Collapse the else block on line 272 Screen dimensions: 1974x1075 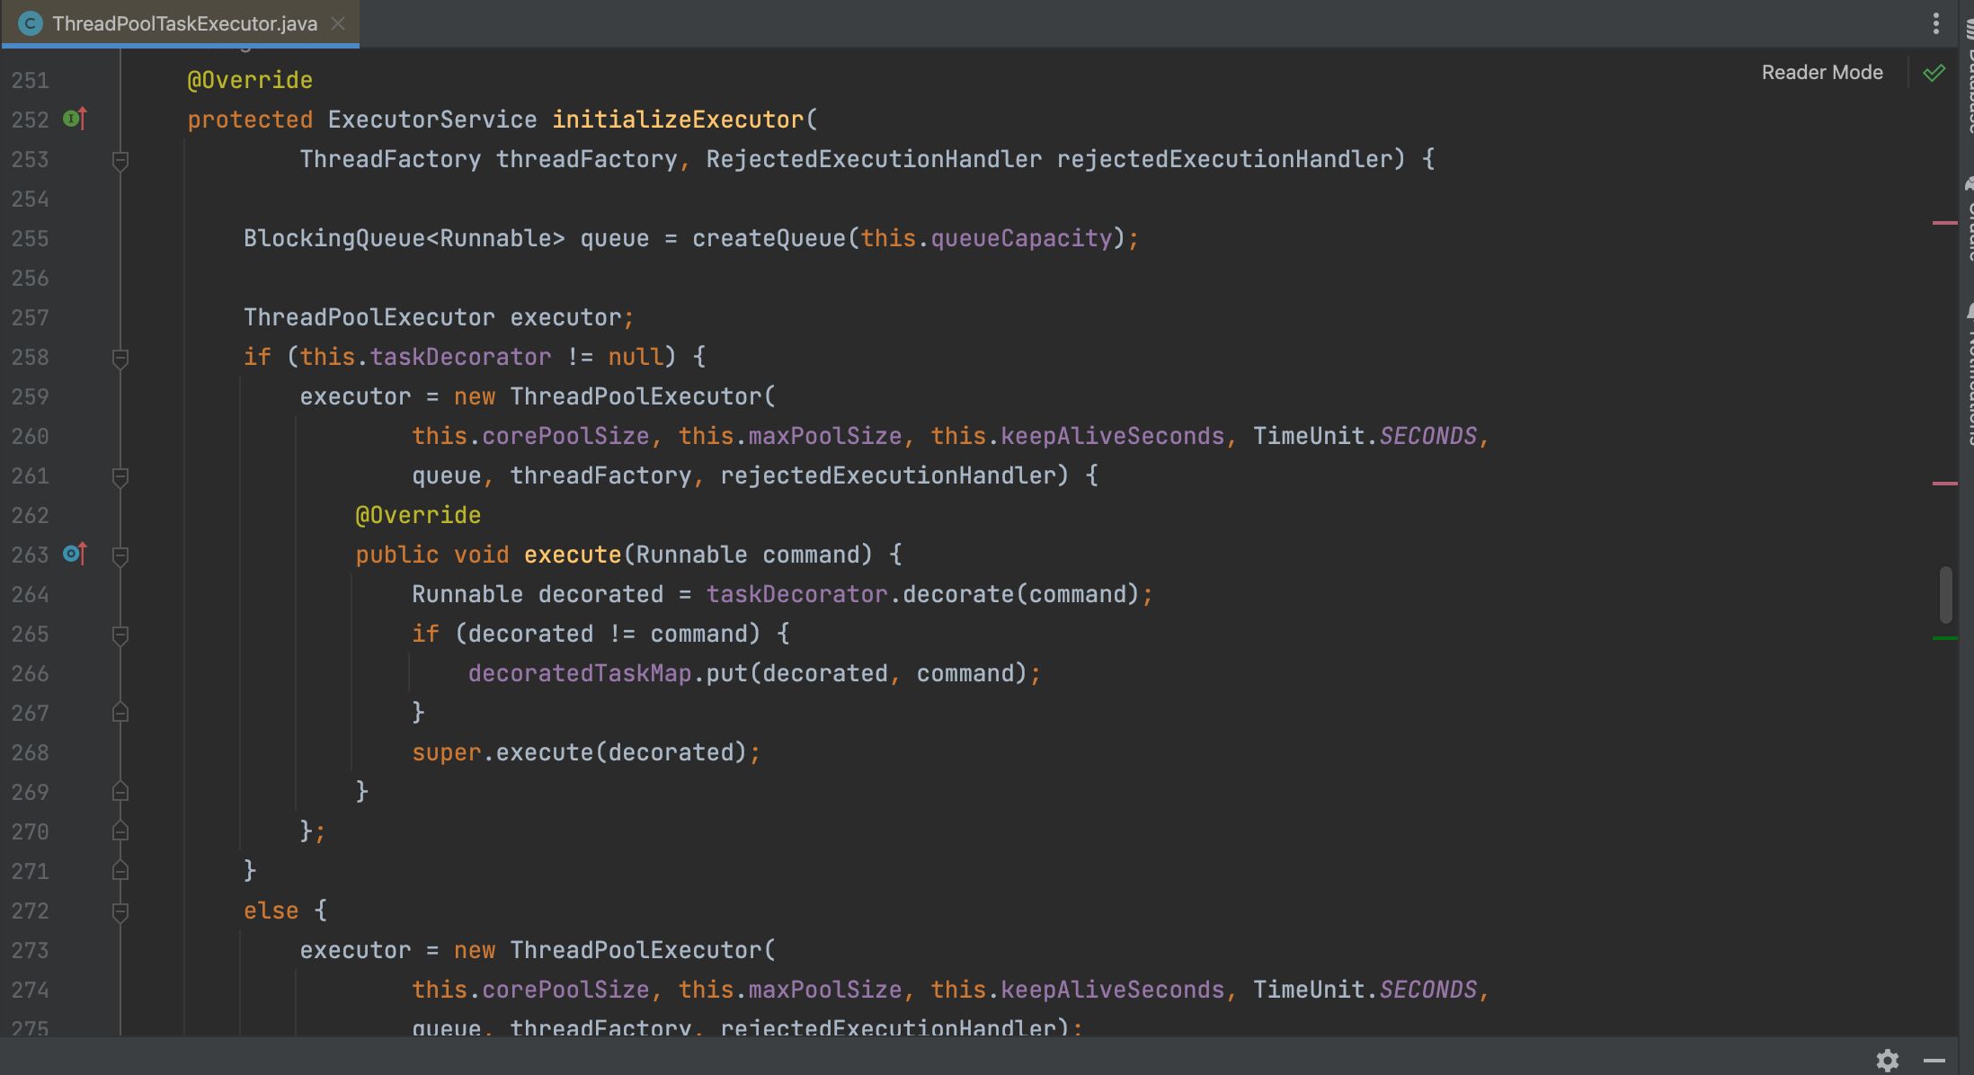pos(120,911)
